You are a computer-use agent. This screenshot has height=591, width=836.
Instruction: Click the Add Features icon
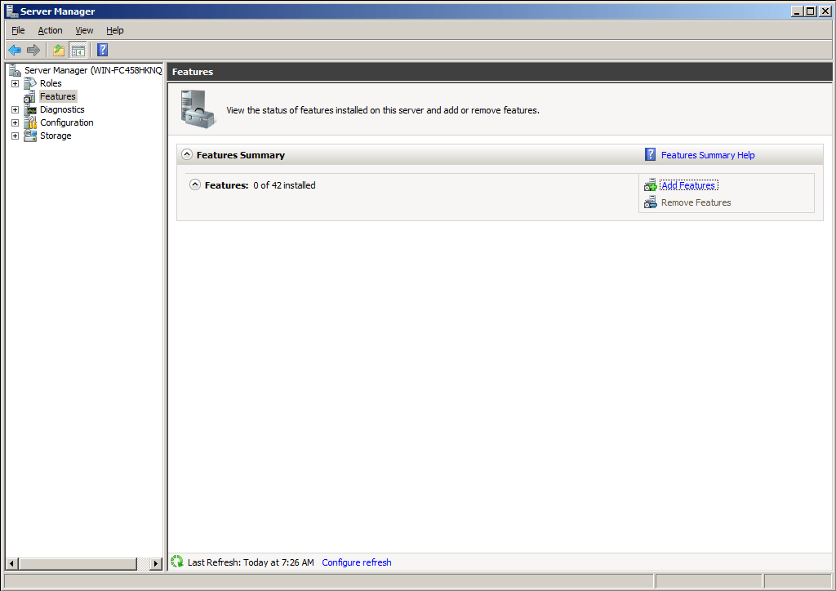650,185
